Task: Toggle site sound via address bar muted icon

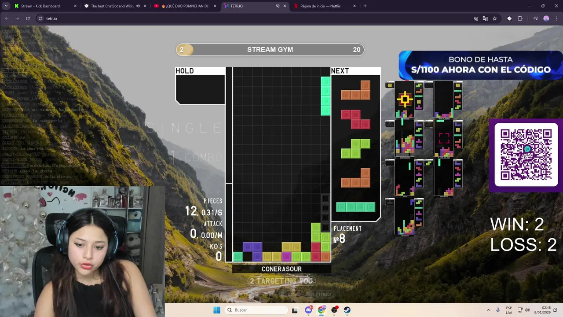Action: (x=475, y=18)
